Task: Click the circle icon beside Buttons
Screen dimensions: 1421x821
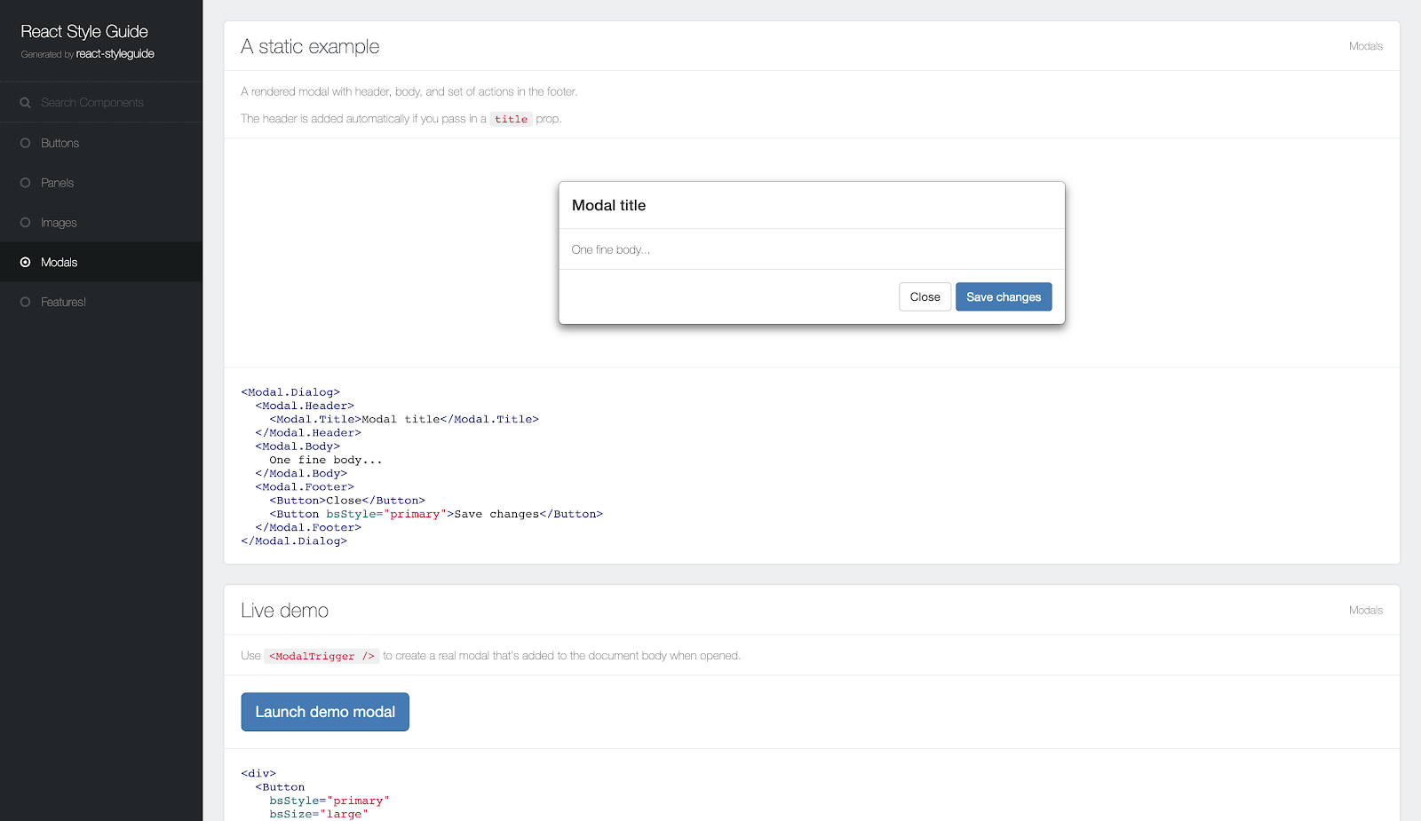Action: tap(26, 143)
